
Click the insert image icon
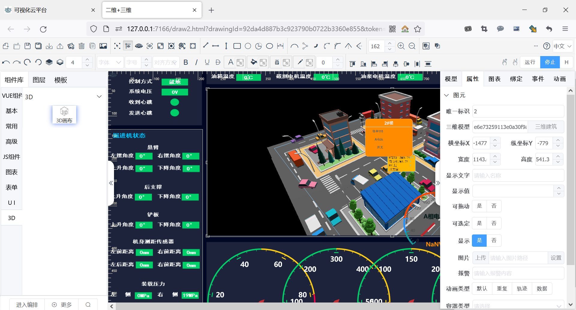pos(103,46)
